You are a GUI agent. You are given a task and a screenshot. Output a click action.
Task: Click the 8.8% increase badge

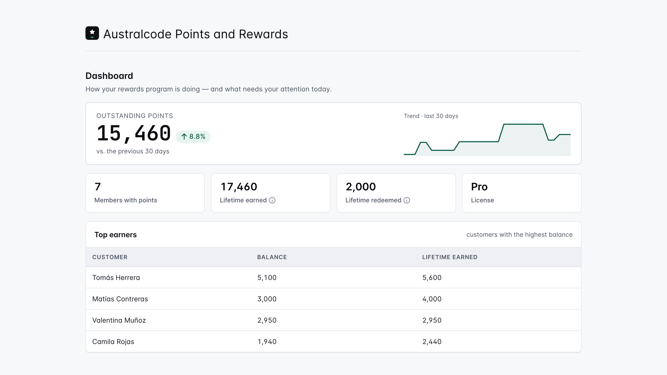[x=193, y=136]
